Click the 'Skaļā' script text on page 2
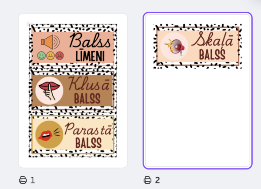261x189 pixels. pos(212,39)
